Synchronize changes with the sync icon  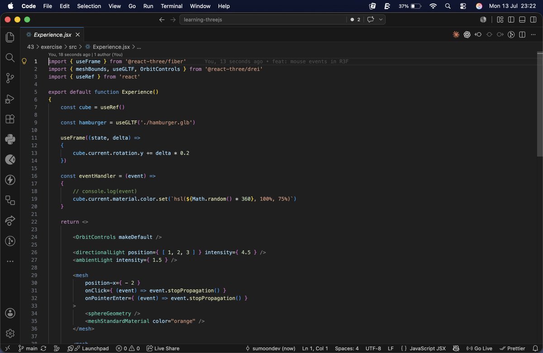point(43,348)
